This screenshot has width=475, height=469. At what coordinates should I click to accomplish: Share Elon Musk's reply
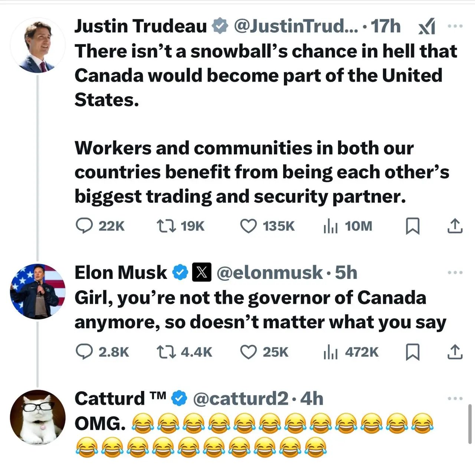tap(455, 352)
